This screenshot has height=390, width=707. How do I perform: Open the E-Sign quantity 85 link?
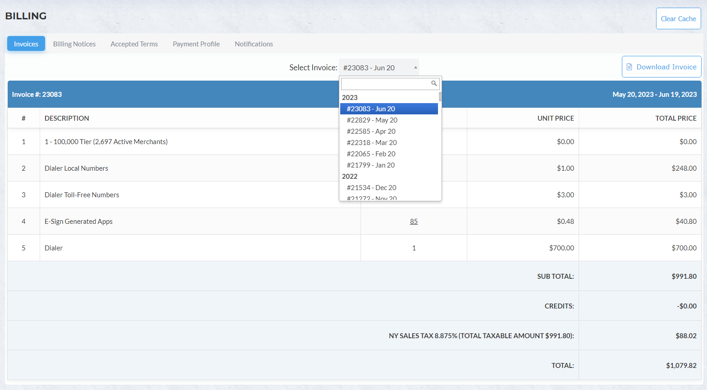[x=414, y=222]
